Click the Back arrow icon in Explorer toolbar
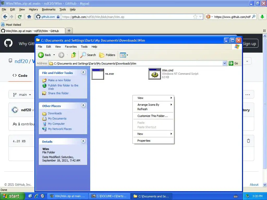The height and width of the screenshot is (200, 267). coord(41,55)
